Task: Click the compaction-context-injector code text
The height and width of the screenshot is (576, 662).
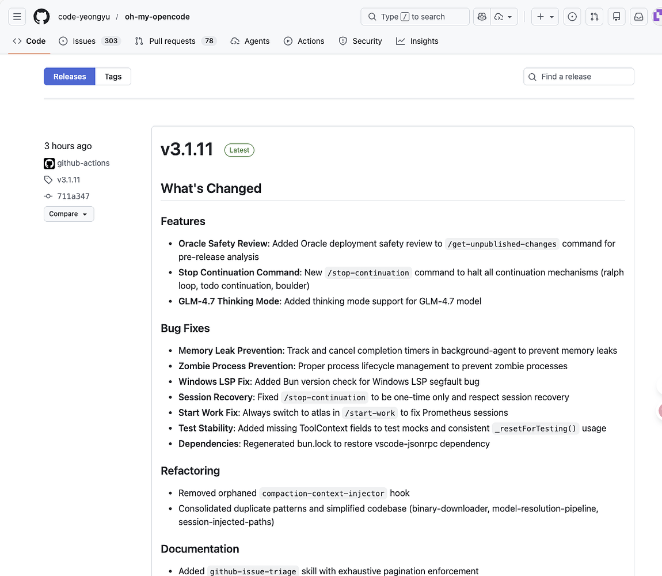Action: pyautogui.click(x=323, y=493)
